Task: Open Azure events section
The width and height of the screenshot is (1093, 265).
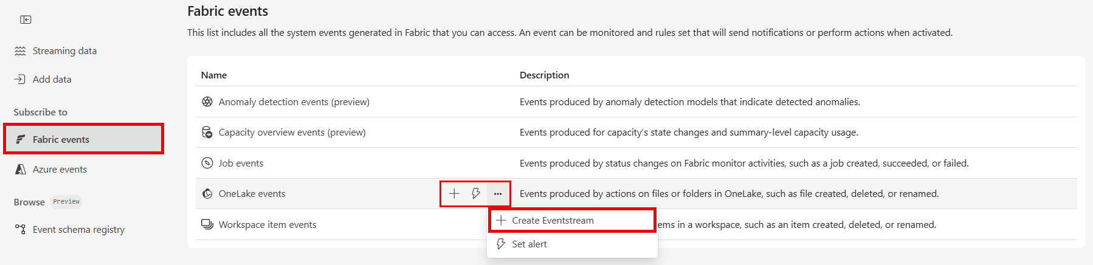Action: (60, 170)
